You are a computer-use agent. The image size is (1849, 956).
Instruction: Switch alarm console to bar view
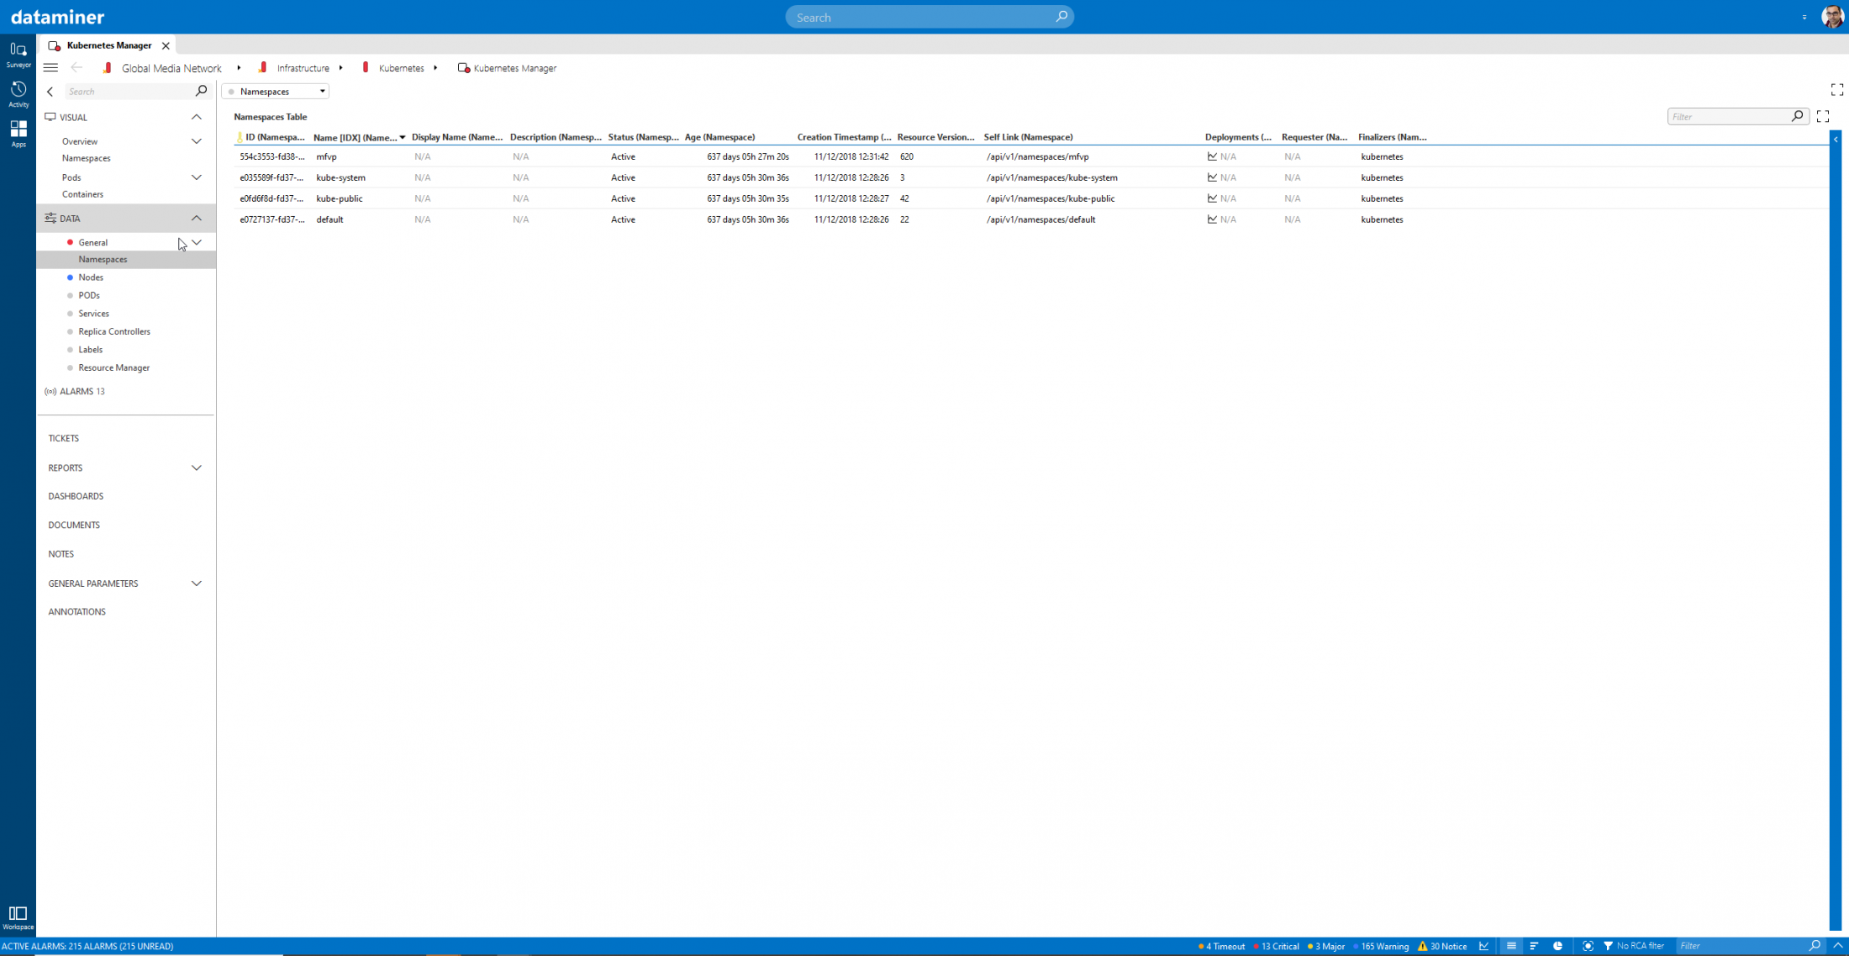[1534, 946]
